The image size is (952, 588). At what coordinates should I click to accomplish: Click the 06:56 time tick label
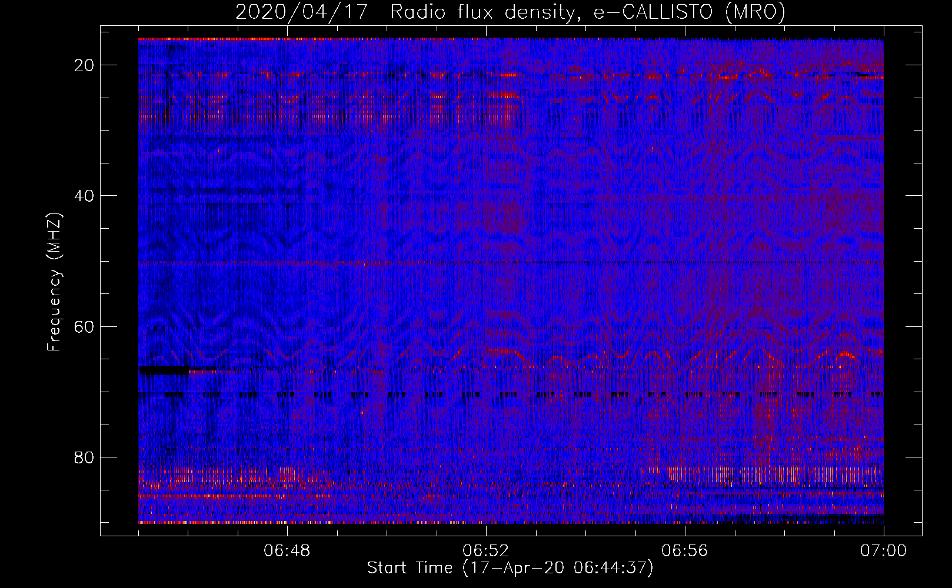pyautogui.click(x=685, y=551)
